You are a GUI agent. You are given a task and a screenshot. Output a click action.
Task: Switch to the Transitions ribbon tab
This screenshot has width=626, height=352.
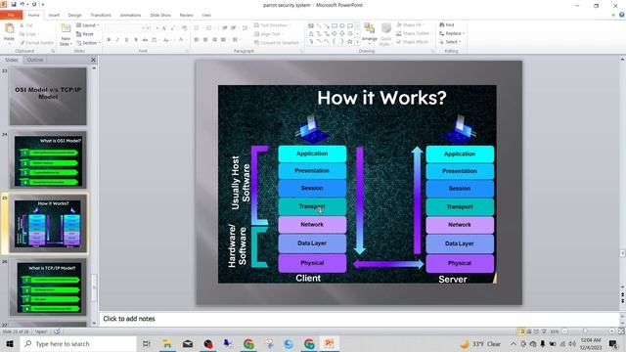(101, 16)
